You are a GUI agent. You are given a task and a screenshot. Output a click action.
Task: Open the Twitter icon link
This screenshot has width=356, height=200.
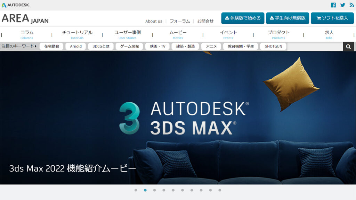pos(342,5)
